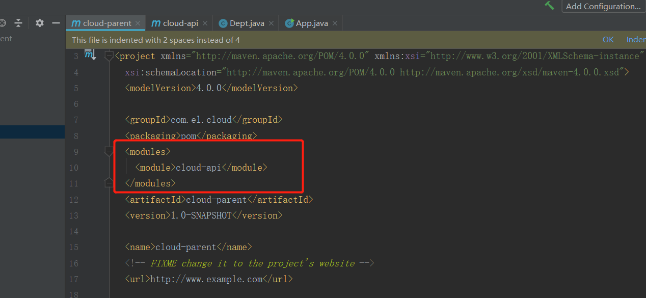
Task: Switch to the App.java tab
Action: click(312, 23)
